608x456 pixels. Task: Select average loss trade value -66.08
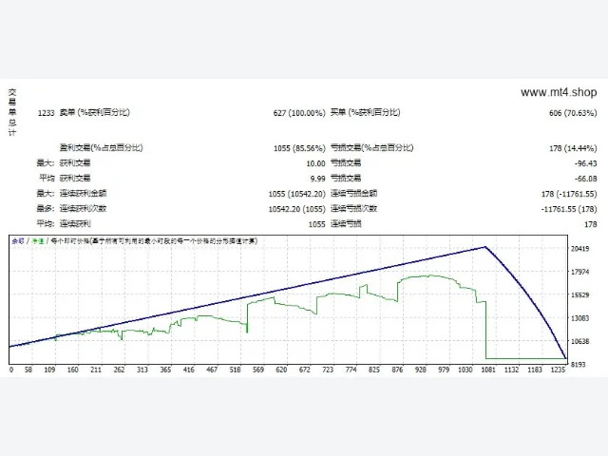pyautogui.click(x=585, y=179)
